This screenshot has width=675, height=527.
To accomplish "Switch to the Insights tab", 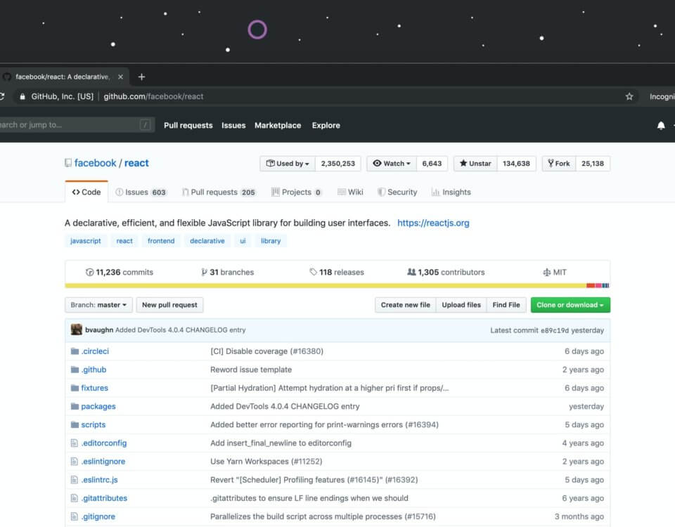I will pos(451,193).
